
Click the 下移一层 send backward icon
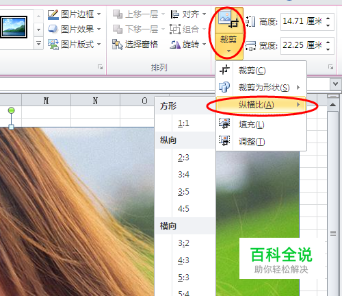118,29
